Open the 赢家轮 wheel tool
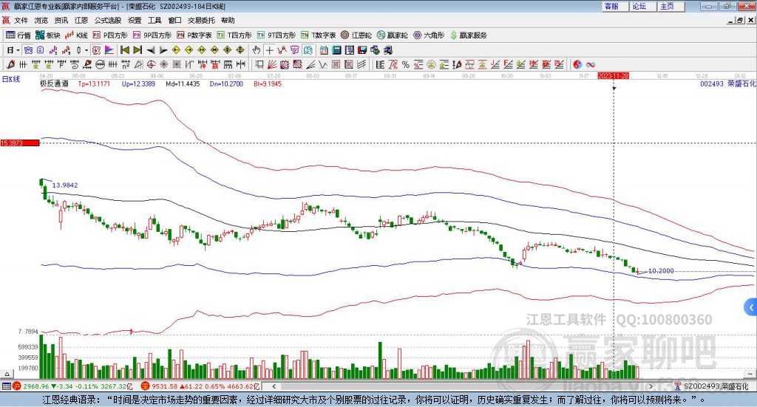The height and width of the screenshot is (407, 757). [392, 35]
